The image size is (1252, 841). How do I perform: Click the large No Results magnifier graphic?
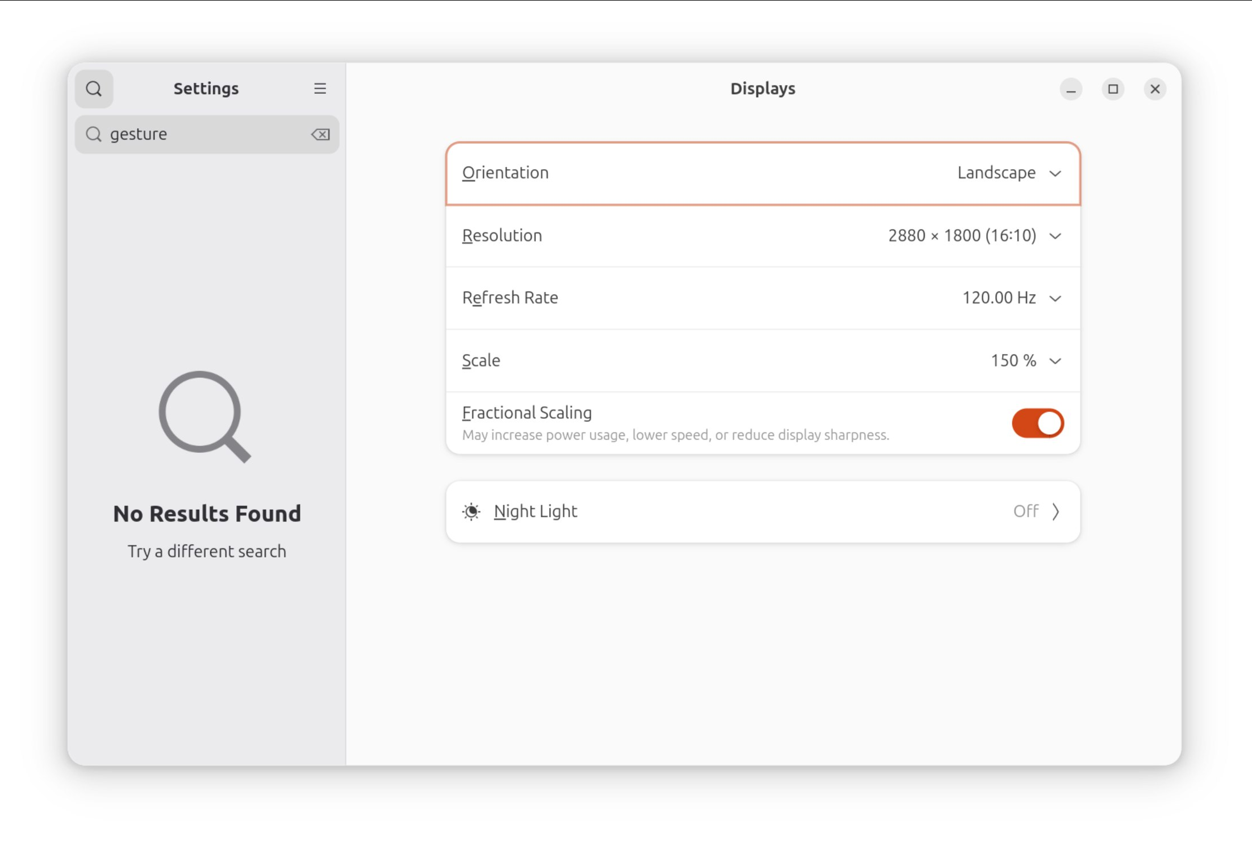pos(205,417)
